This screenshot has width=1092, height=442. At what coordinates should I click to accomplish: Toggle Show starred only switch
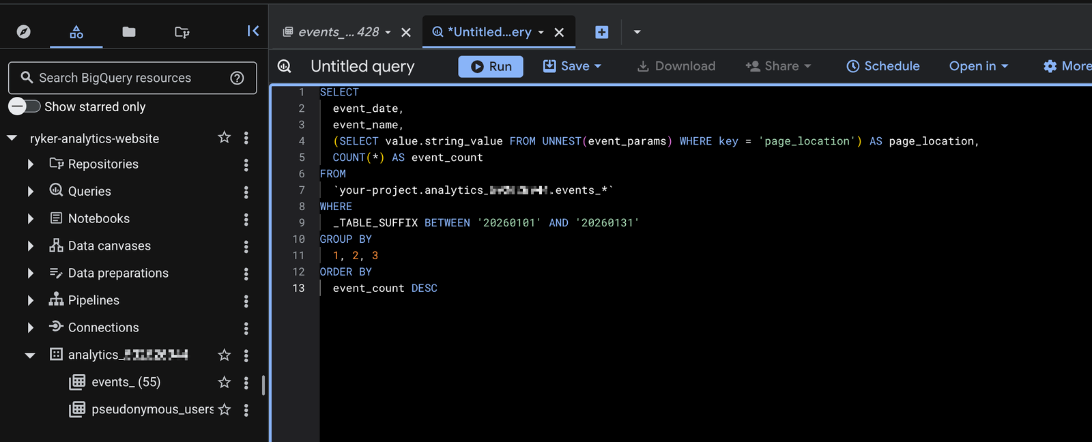[x=25, y=106]
